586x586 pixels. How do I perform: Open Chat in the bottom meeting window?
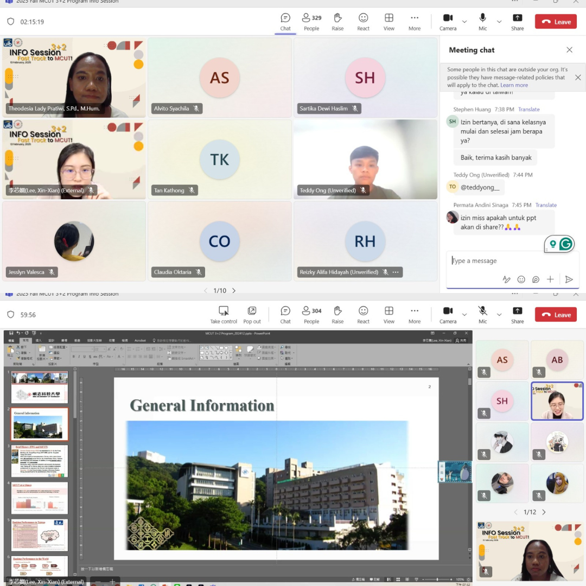pos(285,315)
